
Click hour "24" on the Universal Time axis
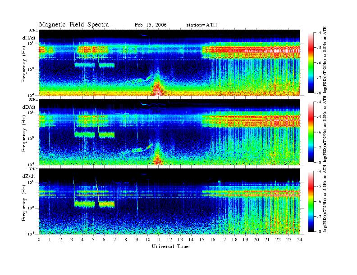(300, 240)
